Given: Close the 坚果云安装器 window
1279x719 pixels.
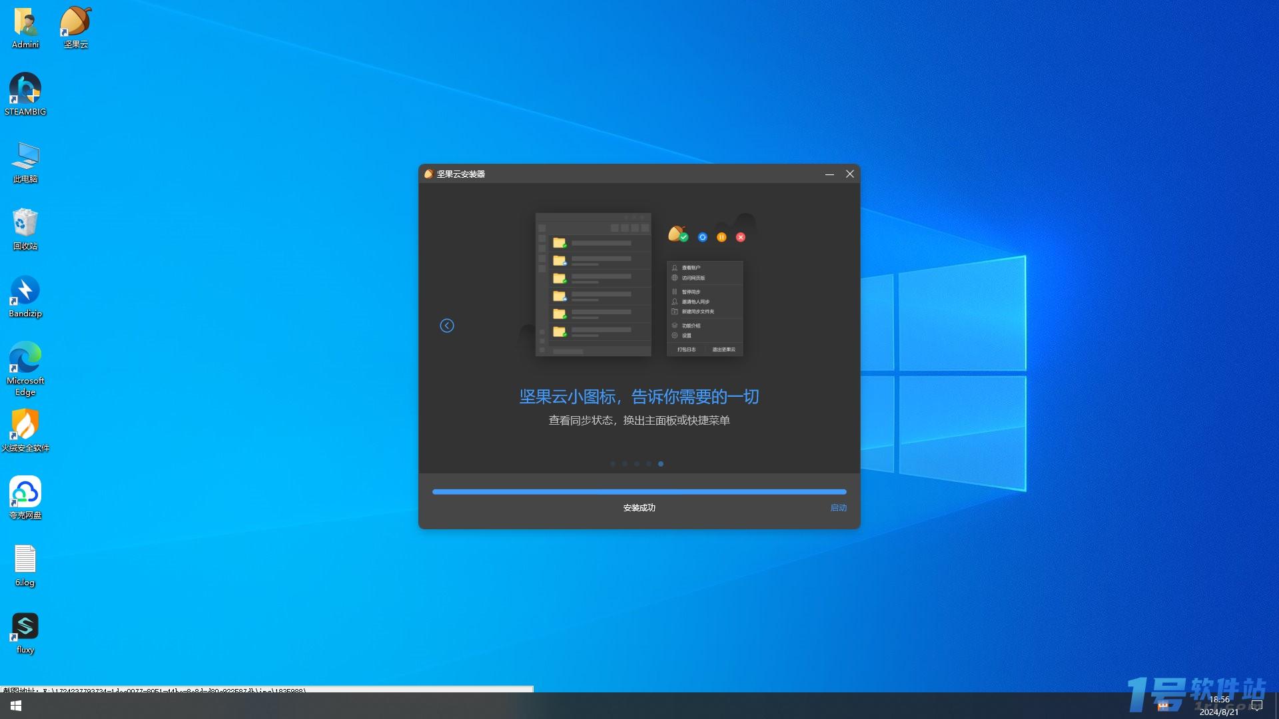Looking at the screenshot, I should [850, 174].
